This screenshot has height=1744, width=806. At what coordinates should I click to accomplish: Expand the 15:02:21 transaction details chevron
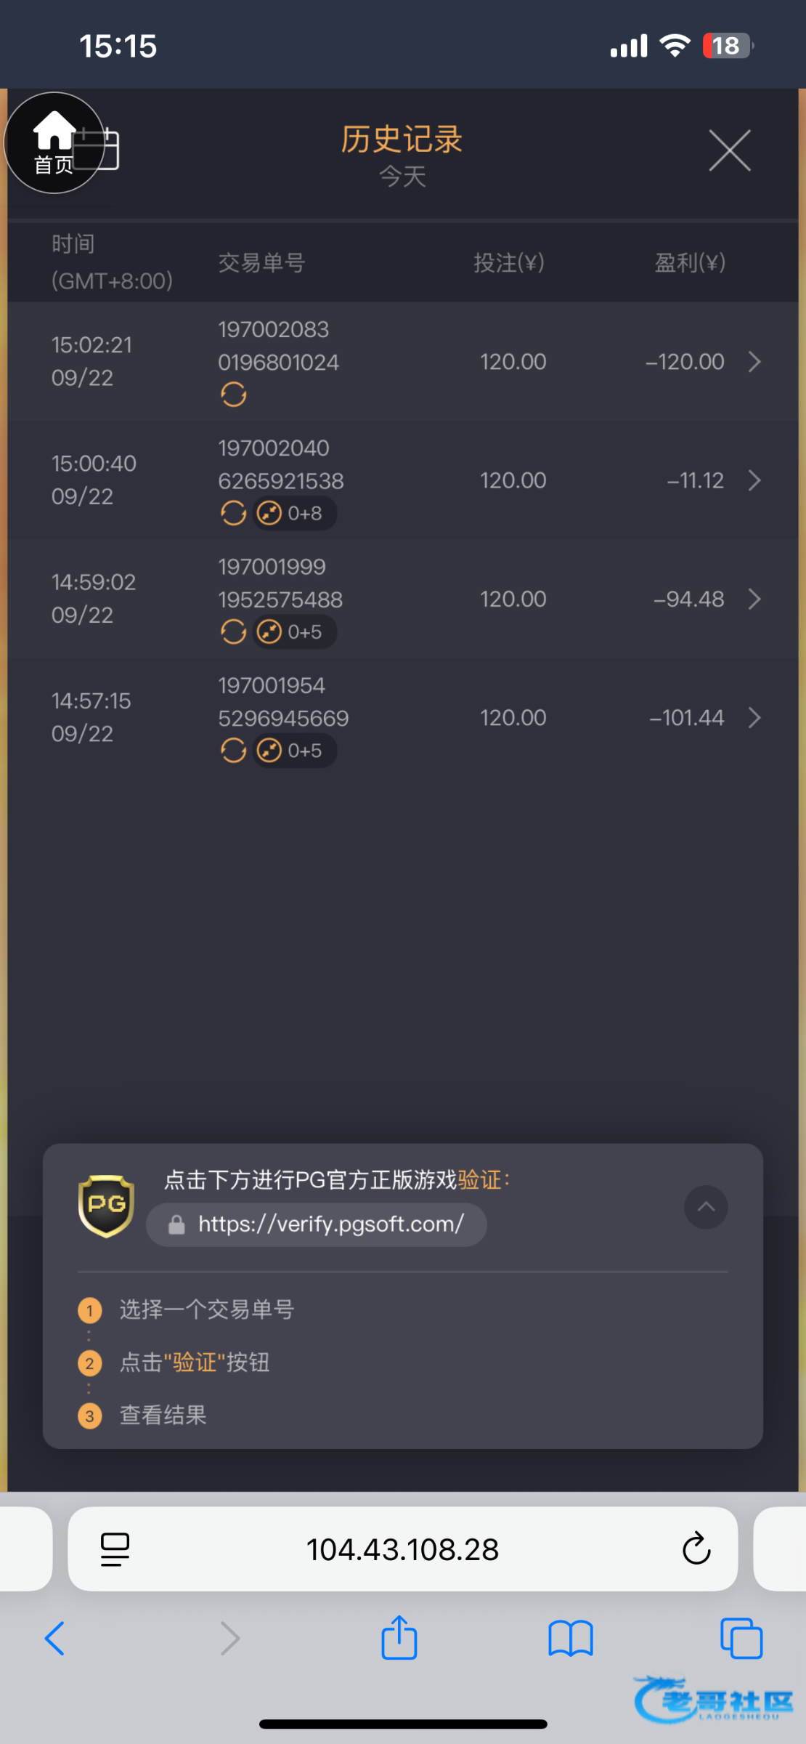coord(754,362)
